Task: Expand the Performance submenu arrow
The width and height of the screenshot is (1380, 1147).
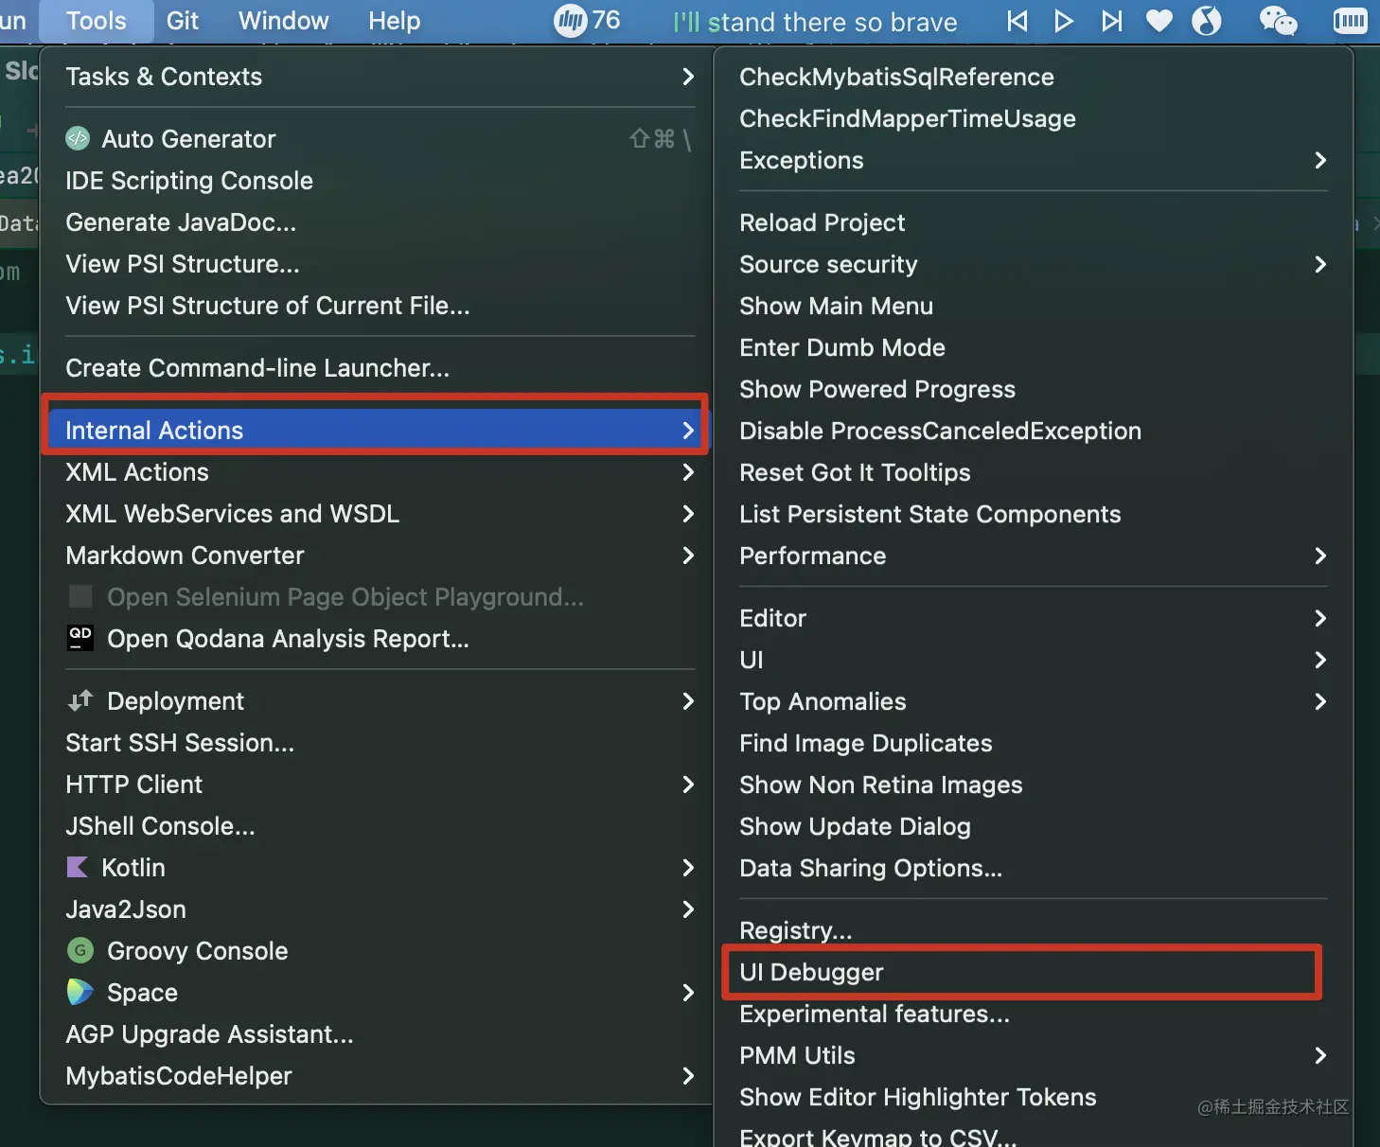Action: [1320, 556]
